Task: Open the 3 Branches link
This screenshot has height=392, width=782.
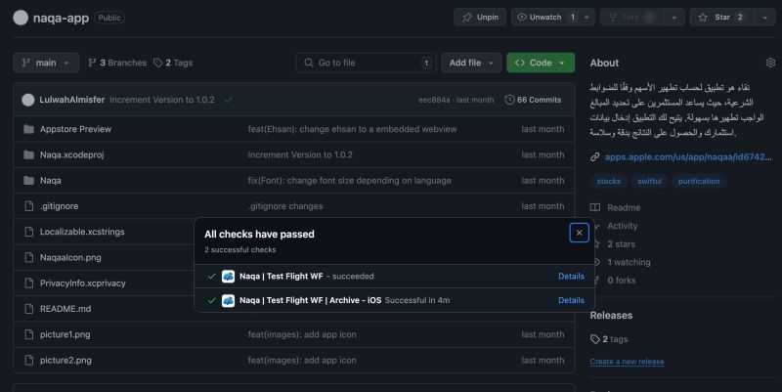Action: coord(116,63)
